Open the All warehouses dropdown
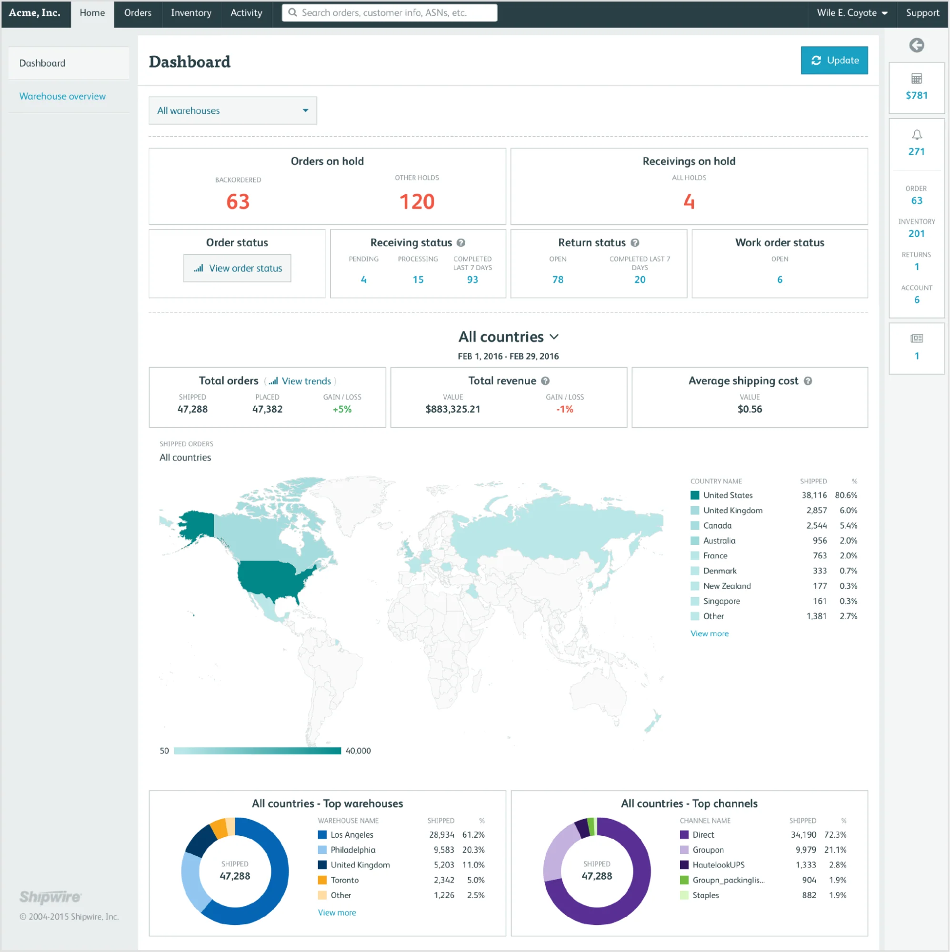The width and height of the screenshot is (950, 952). coord(232,110)
